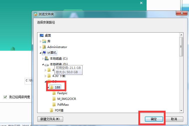Select the PdfMao folder
The width and height of the screenshot is (189, 126).
tap(63, 104)
